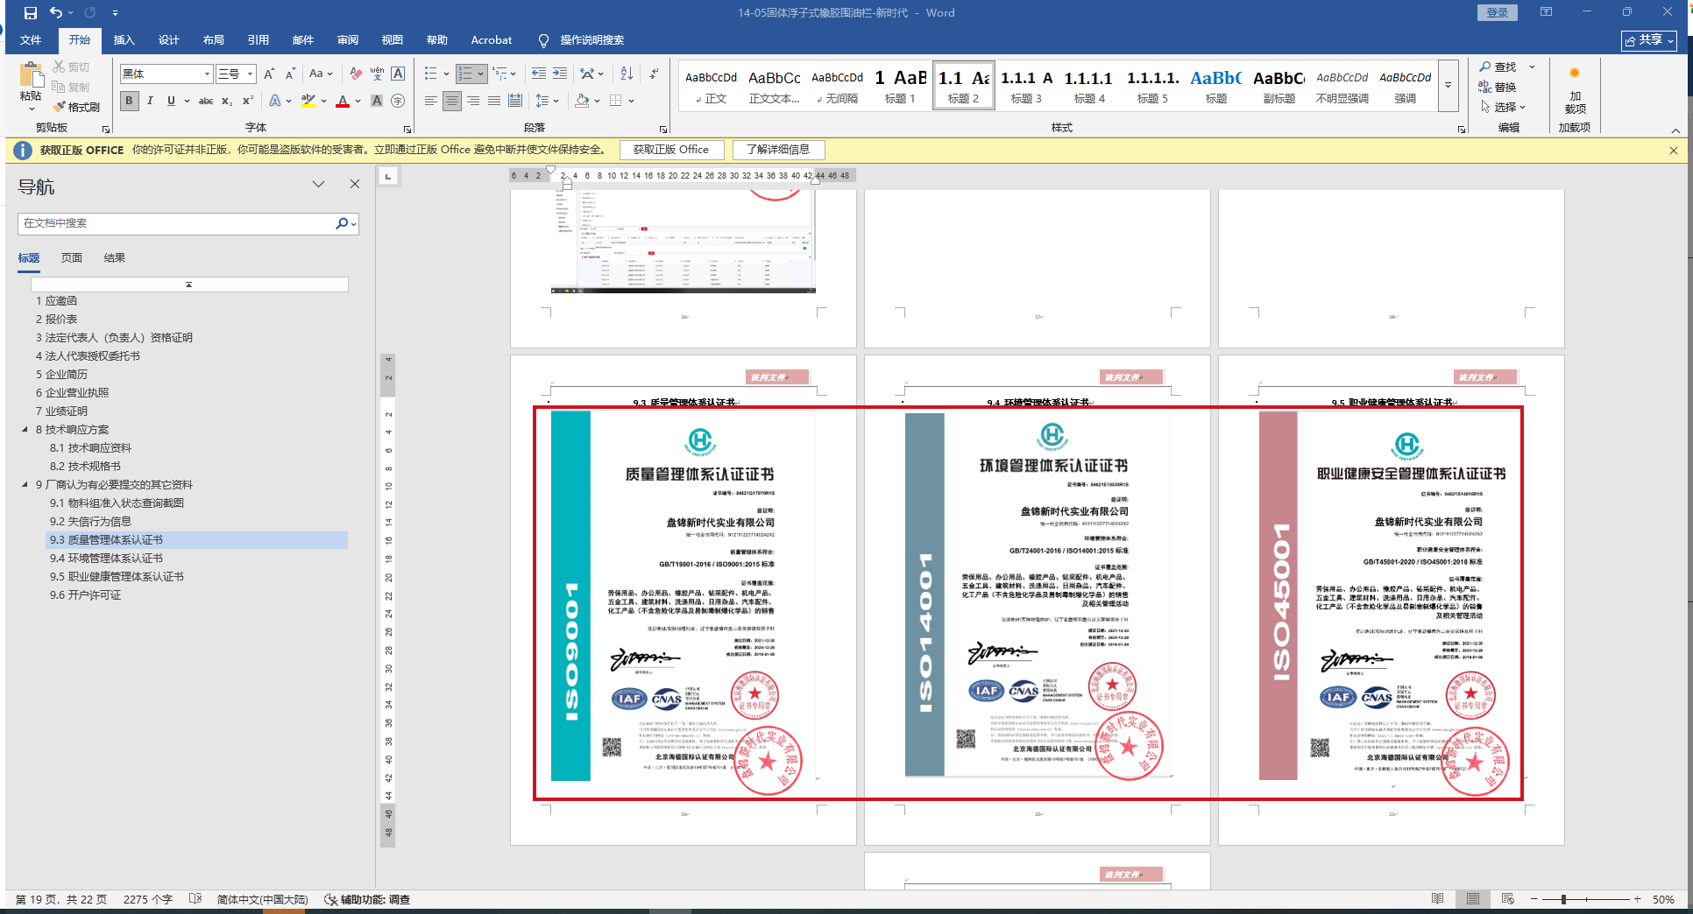Switch to Read Mode in the status bar

pyautogui.click(x=1437, y=899)
